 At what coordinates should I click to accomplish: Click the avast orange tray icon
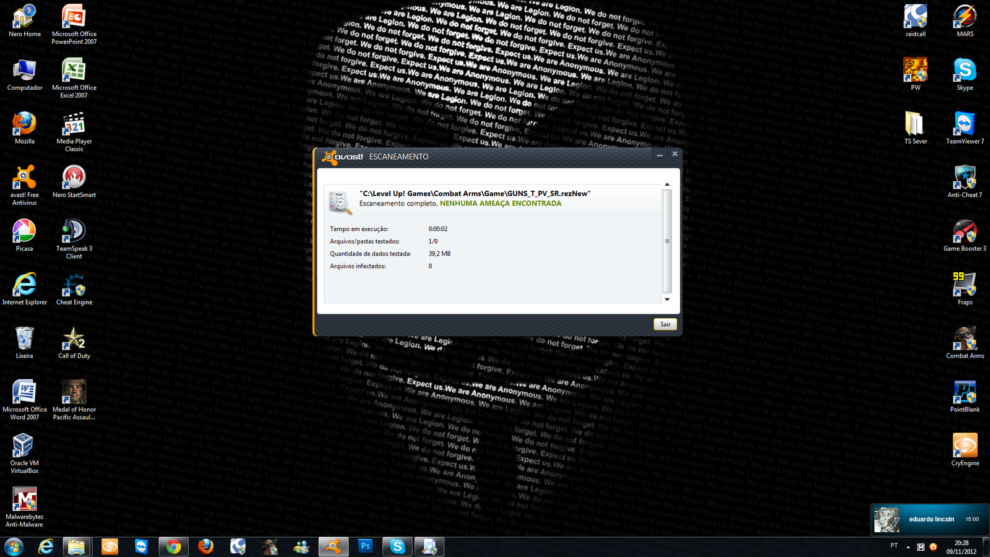coord(933,547)
